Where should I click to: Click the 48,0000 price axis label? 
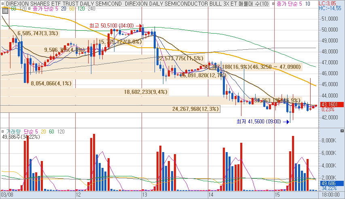click(x=330, y=51)
